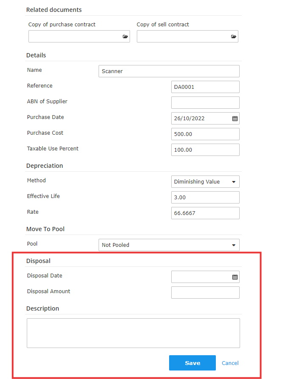The width and height of the screenshot is (297, 379).
Task: Open calendar picker for Disposal Date
Action: 235,277
